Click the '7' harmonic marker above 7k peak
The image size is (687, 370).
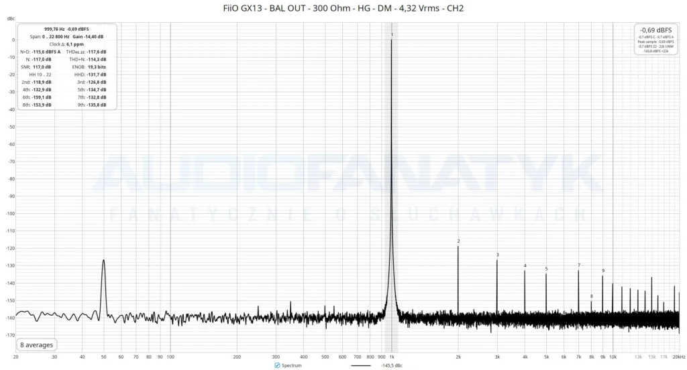point(579,265)
